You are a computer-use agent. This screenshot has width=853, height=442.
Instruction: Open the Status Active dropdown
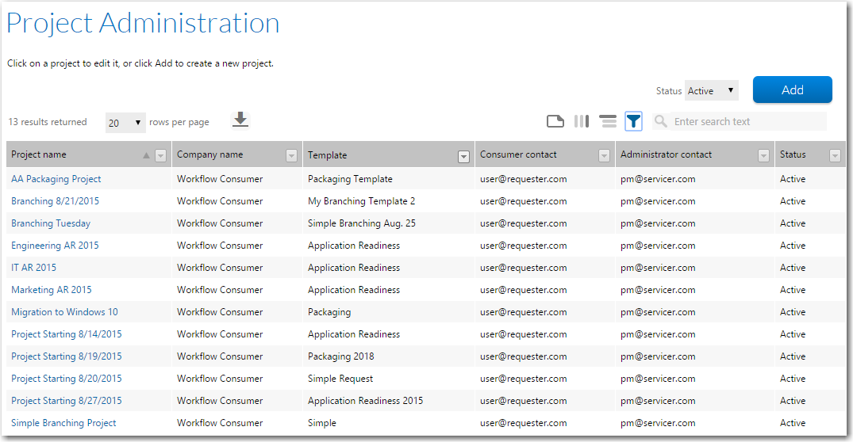pos(711,90)
